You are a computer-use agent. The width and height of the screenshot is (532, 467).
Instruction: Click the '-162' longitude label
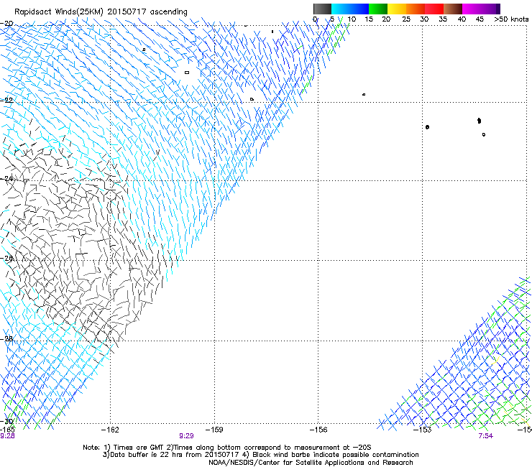click(111, 430)
